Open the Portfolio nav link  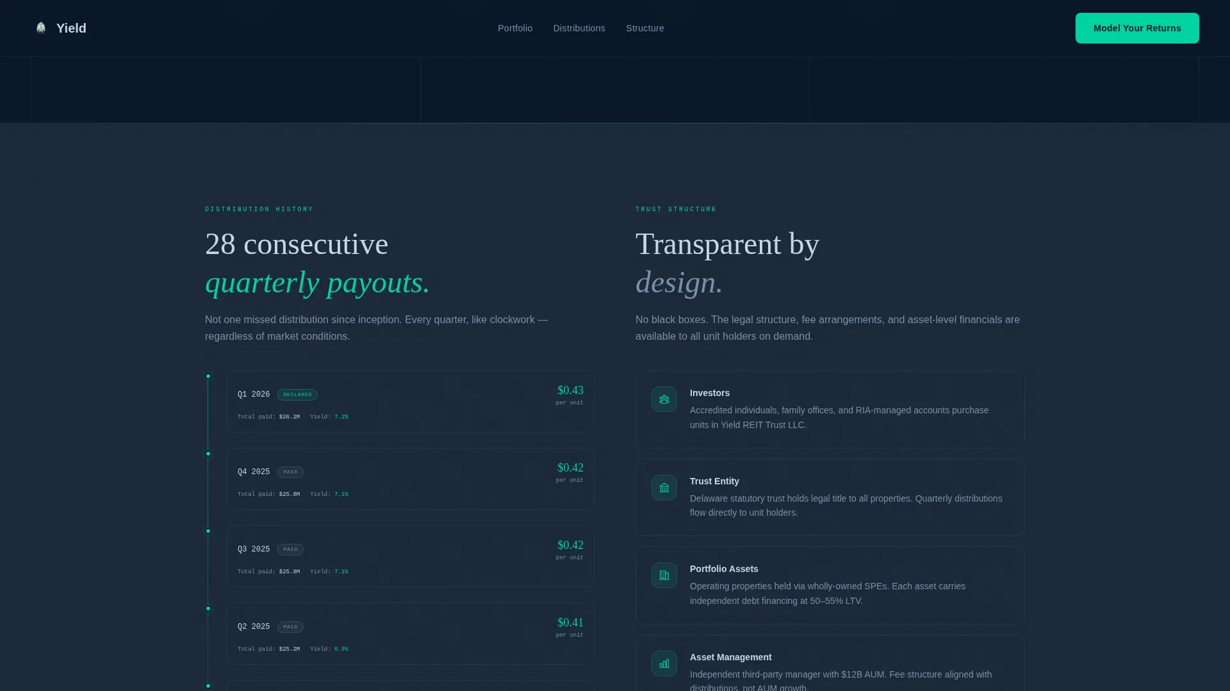pyautogui.click(x=515, y=28)
